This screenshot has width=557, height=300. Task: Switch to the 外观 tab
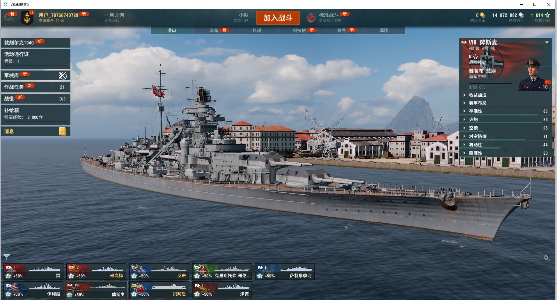click(257, 30)
